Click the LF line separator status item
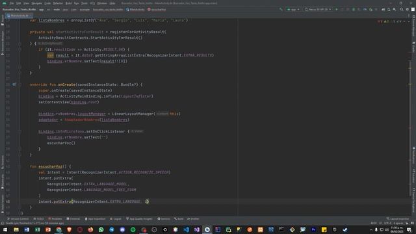This screenshot has height=234, width=416. (380, 224)
